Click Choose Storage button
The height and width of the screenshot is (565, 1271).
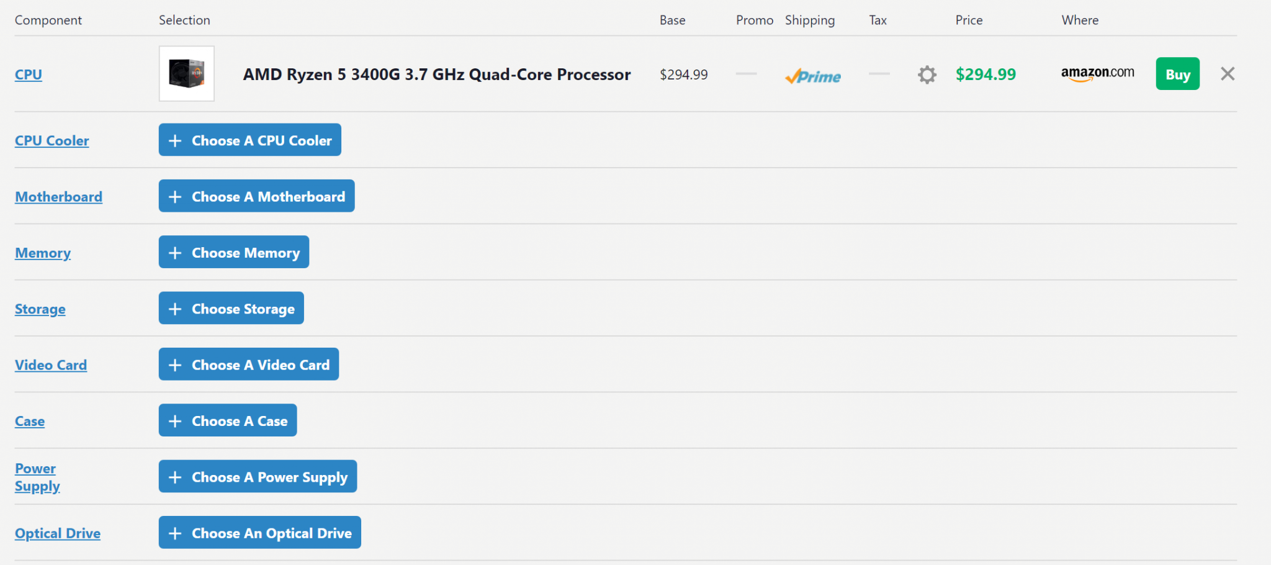pos(231,308)
